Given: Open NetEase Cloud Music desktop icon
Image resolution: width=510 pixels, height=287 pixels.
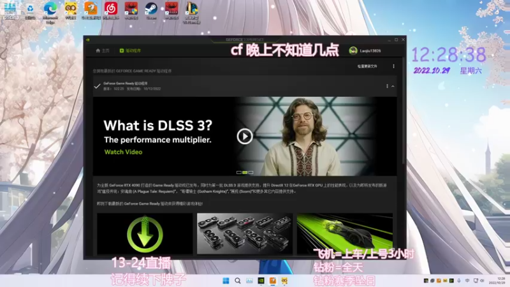Looking at the screenshot, I should pyautogui.click(x=110, y=11).
